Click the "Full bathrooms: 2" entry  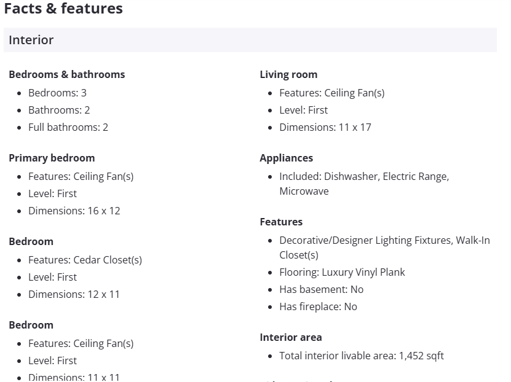pos(68,127)
